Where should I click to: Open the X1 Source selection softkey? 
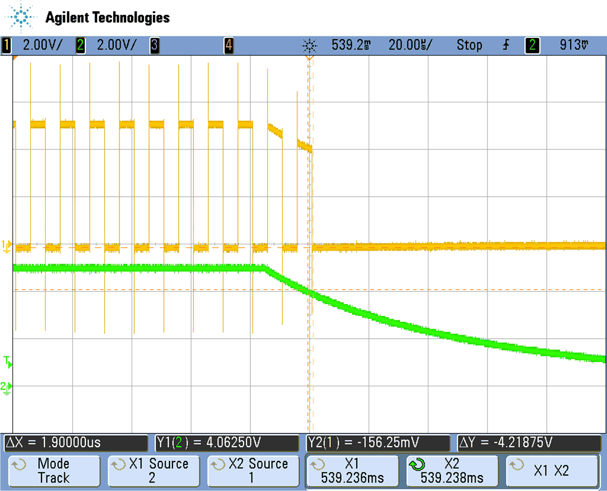(154, 471)
